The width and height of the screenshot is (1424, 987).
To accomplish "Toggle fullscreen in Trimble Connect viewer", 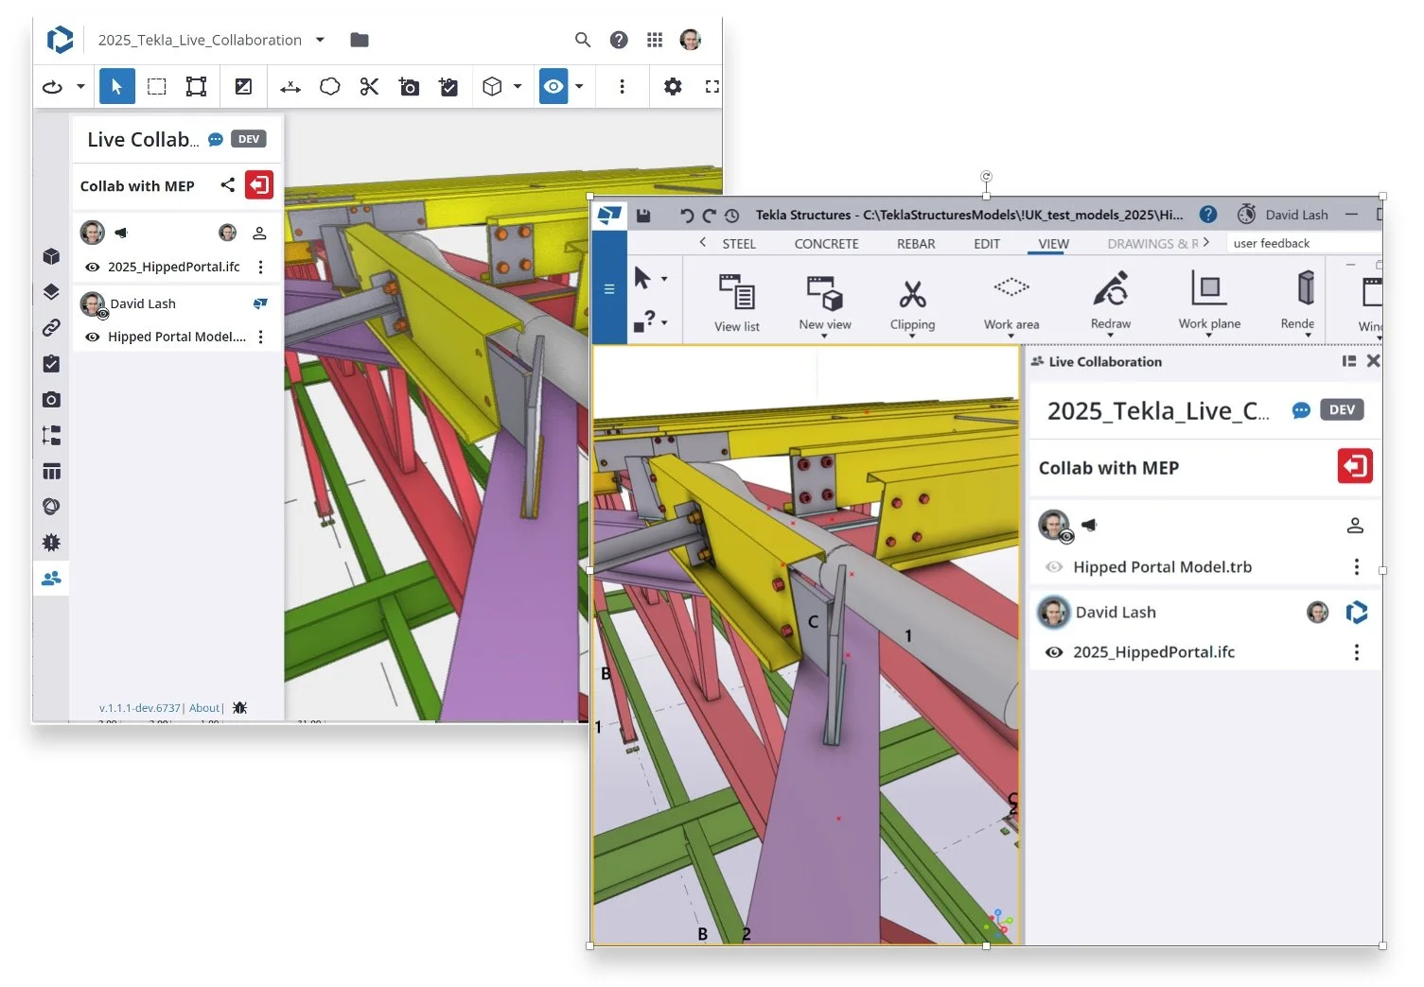I will (x=712, y=87).
